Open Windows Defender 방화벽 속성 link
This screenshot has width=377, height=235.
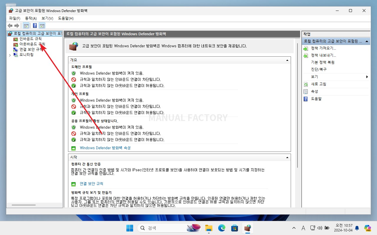[105, 148]
